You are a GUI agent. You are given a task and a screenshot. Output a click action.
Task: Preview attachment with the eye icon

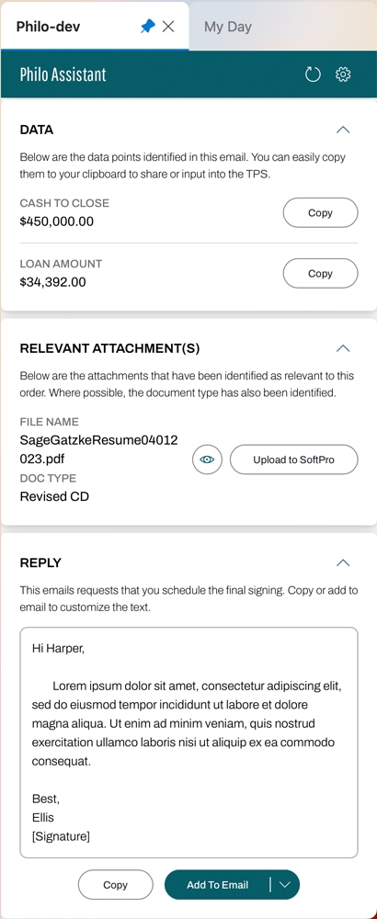pos(207,459)
